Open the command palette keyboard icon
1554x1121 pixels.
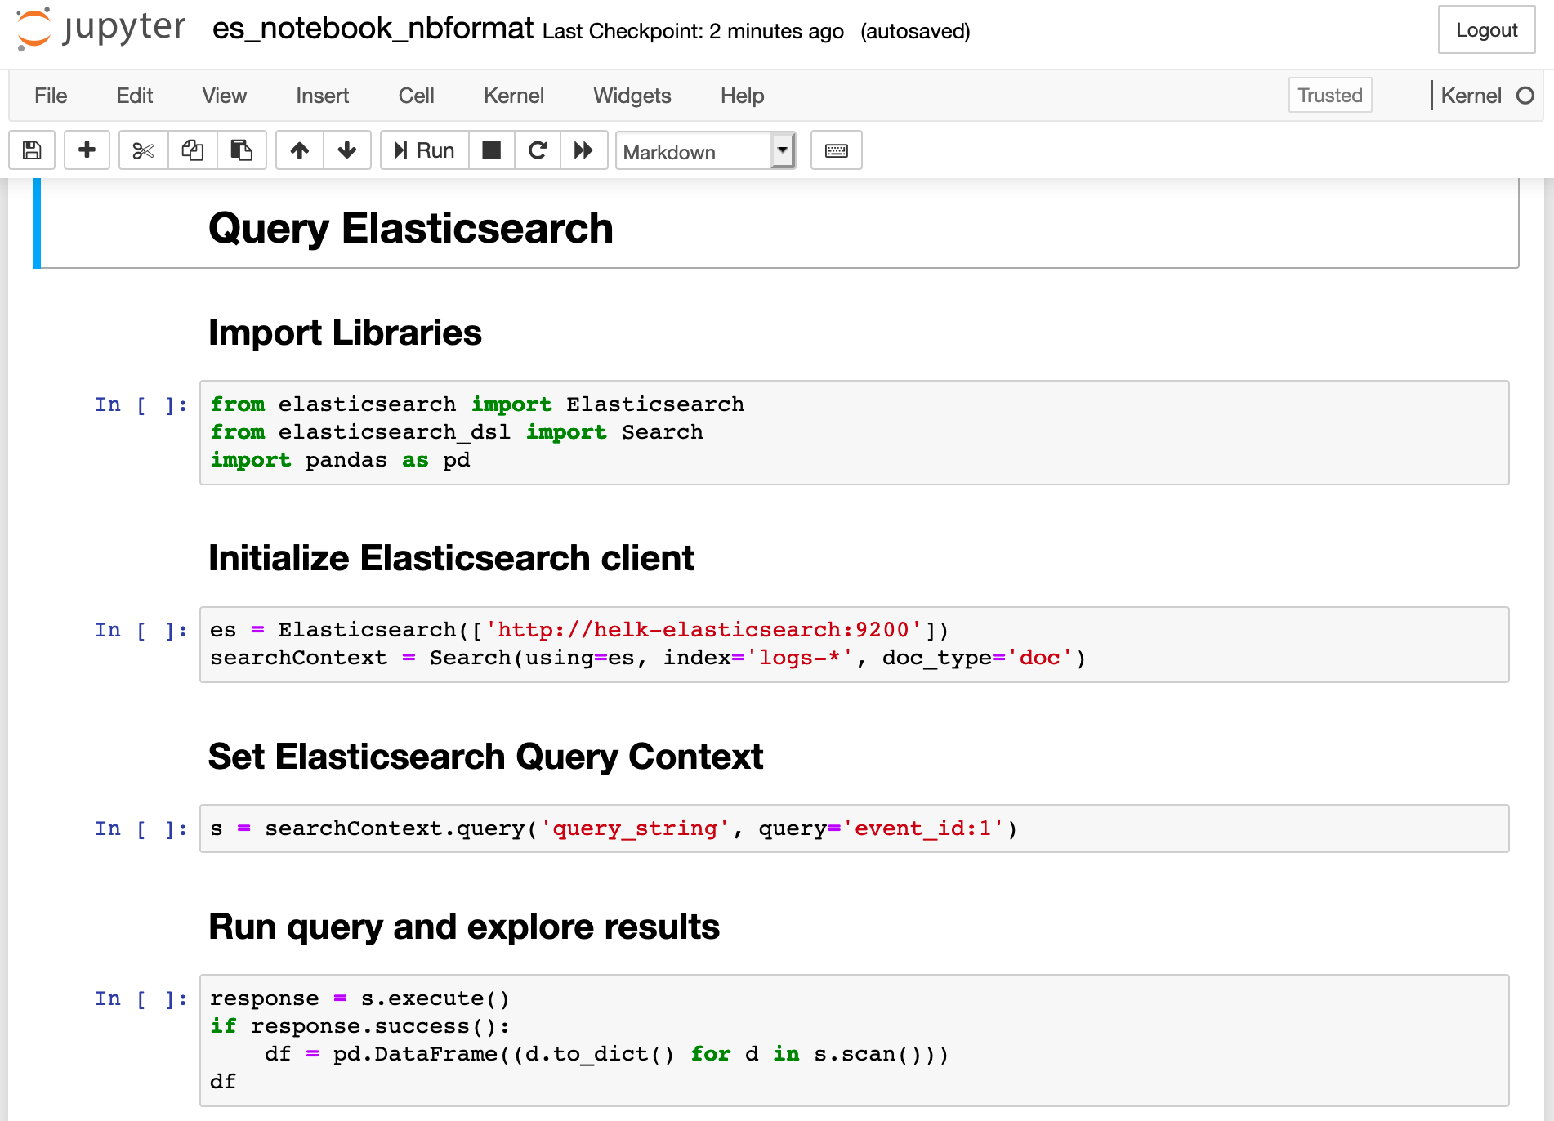click(836, 150)
